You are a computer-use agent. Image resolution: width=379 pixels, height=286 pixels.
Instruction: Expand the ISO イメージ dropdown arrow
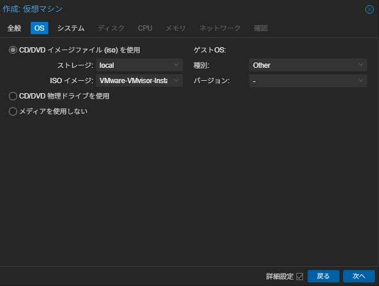click(x=176, y=80)
